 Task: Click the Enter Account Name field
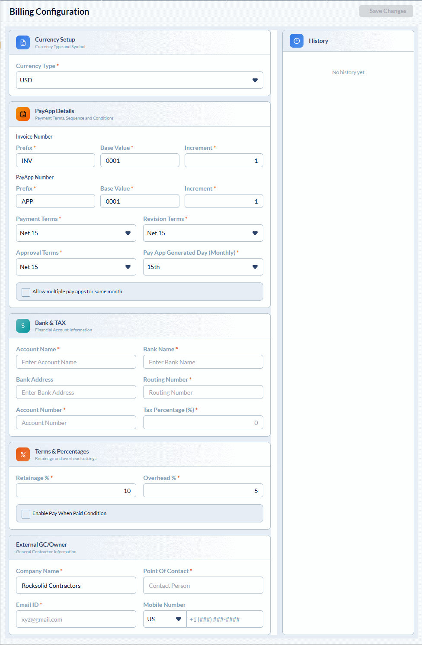(76, 362)
